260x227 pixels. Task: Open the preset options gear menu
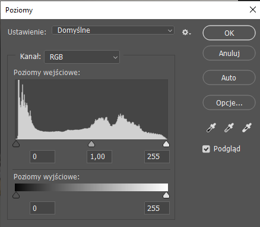(x=186, y=32)
